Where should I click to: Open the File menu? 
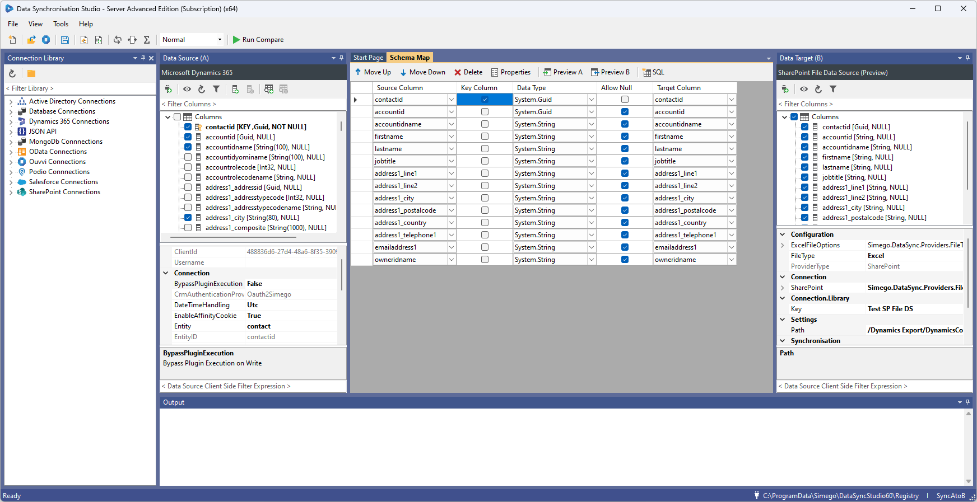point(13,24)
